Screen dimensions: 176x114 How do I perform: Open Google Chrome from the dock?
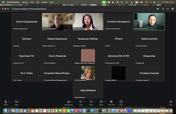21,111
